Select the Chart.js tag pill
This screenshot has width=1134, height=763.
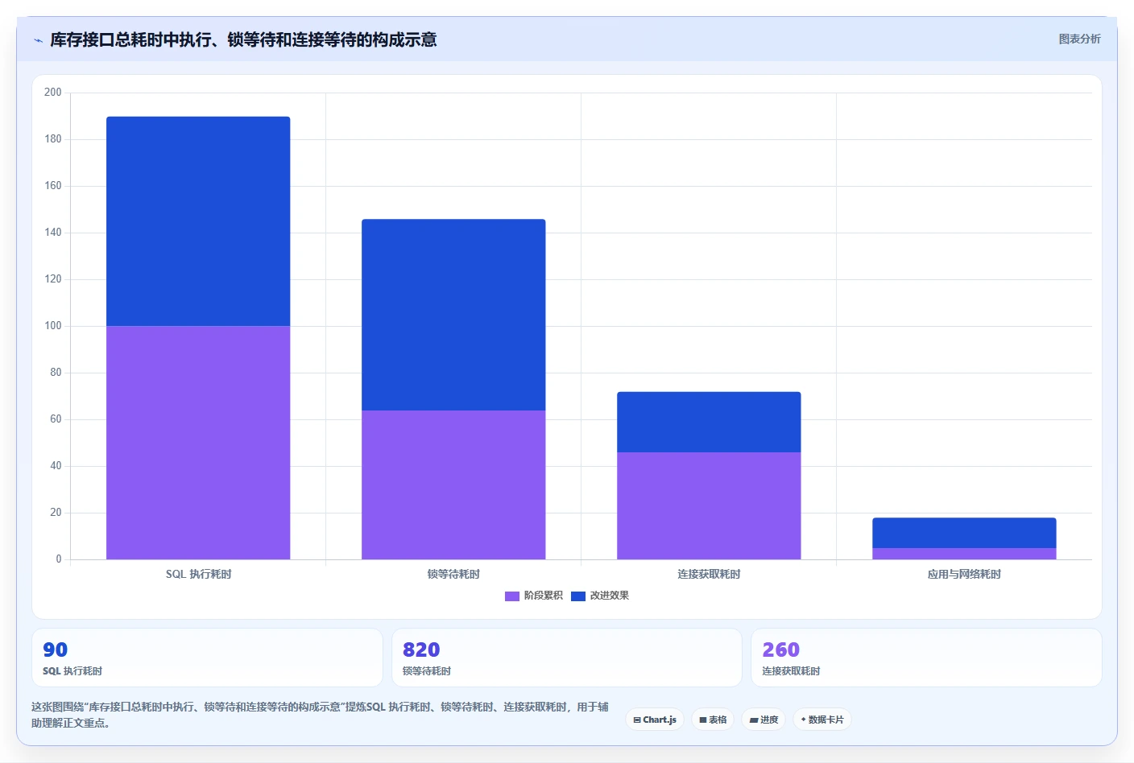point(655,720)
